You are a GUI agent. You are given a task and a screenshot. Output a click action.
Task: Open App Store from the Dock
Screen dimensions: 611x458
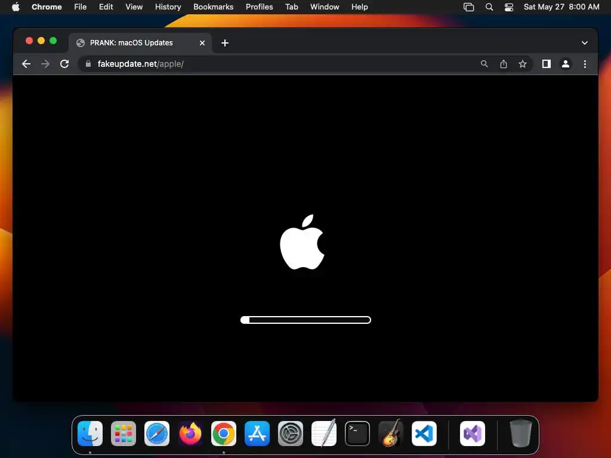257,434
